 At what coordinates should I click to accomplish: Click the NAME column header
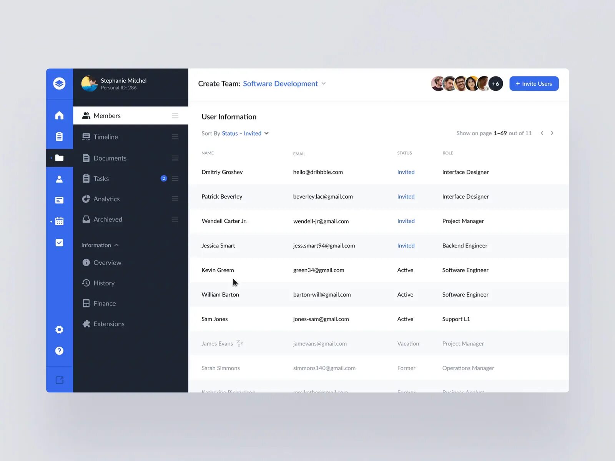tap(208, 153)
